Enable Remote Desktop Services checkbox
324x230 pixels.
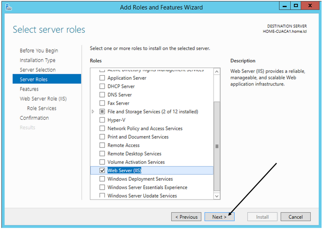pos(102,153)
